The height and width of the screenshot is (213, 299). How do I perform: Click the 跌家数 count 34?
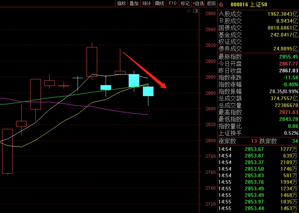click(x=295, y=141)
